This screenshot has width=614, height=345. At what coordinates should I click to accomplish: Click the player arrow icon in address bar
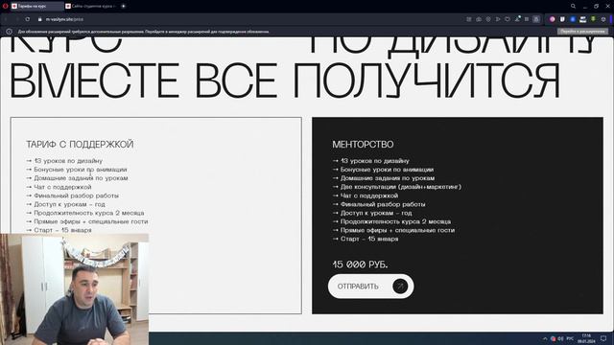click(x=498, y=19)
